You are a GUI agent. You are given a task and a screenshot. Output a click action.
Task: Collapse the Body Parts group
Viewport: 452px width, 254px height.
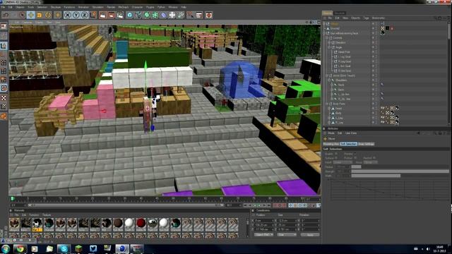point(327,104)
